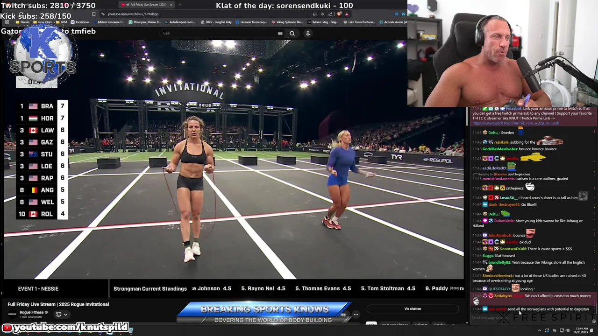Open the Brave Shields lion icon
Viewport: 598px width, 336px height.
coord(339,14)
